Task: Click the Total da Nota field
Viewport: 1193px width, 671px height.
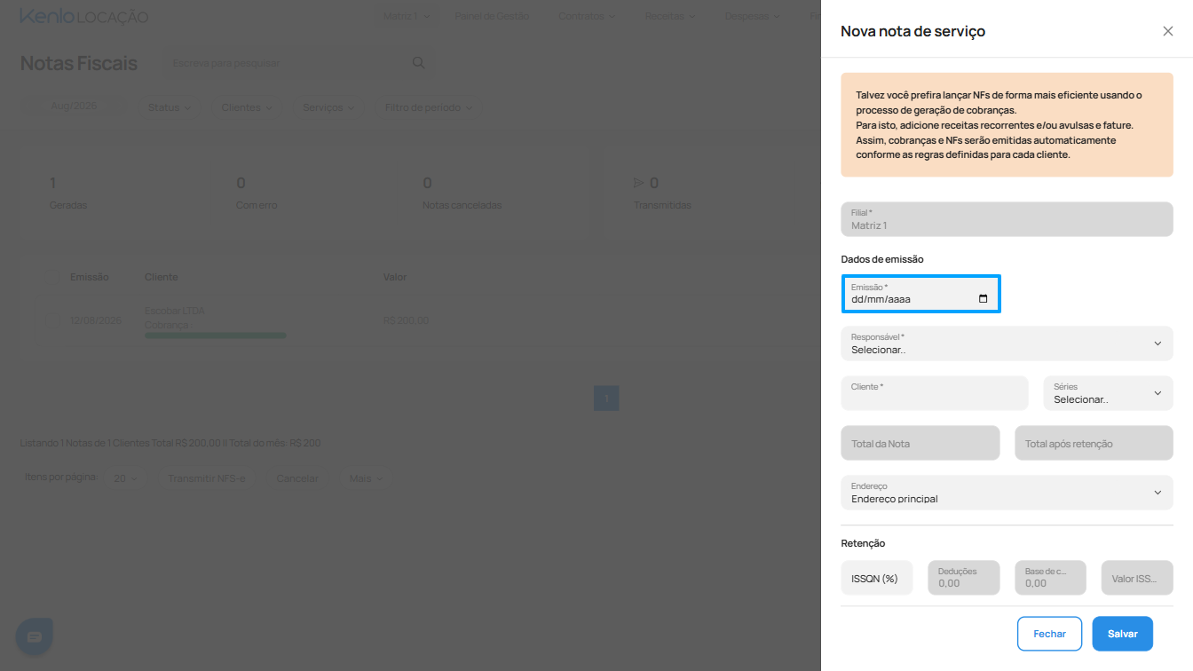Action: click(x=920, y=443)
